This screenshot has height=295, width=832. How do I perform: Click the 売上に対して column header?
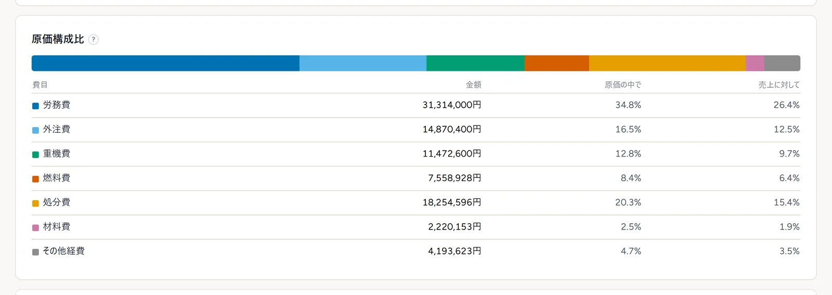pyautogui.click(x=779, y=85)
